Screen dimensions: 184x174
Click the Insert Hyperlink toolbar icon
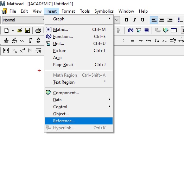(158, 30)
